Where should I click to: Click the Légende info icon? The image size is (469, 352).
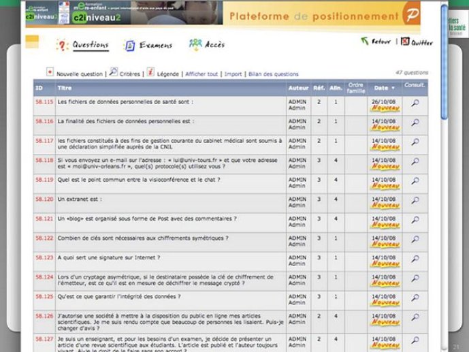pos(150,71)
